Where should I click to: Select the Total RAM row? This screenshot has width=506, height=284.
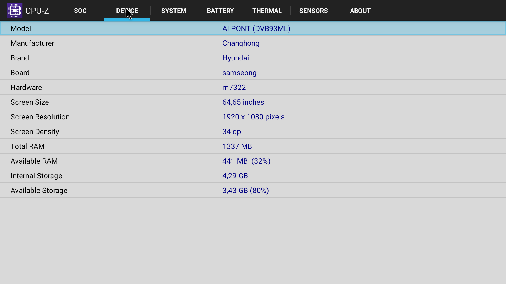[253, 146]
